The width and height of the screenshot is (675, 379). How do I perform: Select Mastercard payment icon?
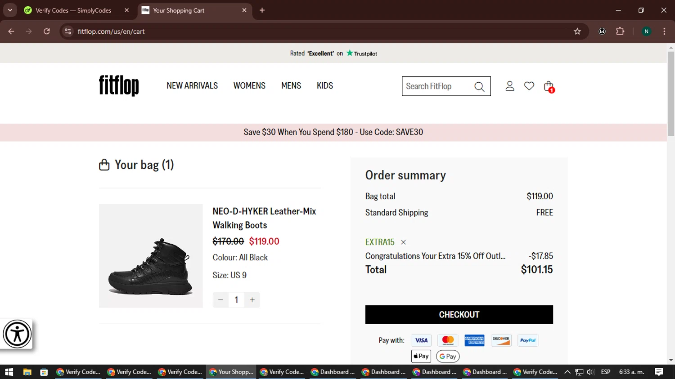pos(448,340)
